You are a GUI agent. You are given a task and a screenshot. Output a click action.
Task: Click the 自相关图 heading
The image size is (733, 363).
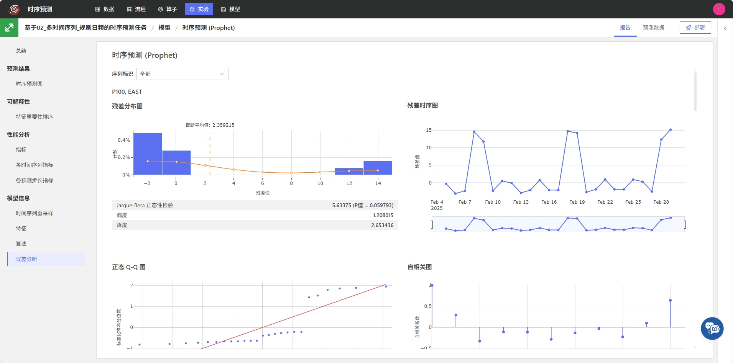point(419,267)
